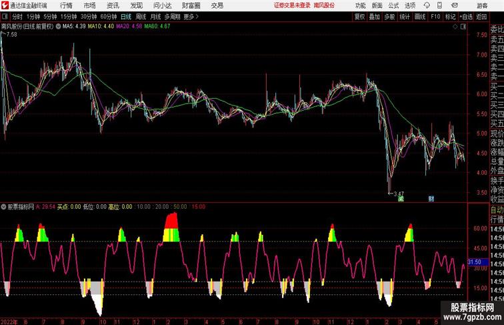Switch to 月线 monthly period
The height and width of the screenshot is (325, 504).
coord(155,17)
